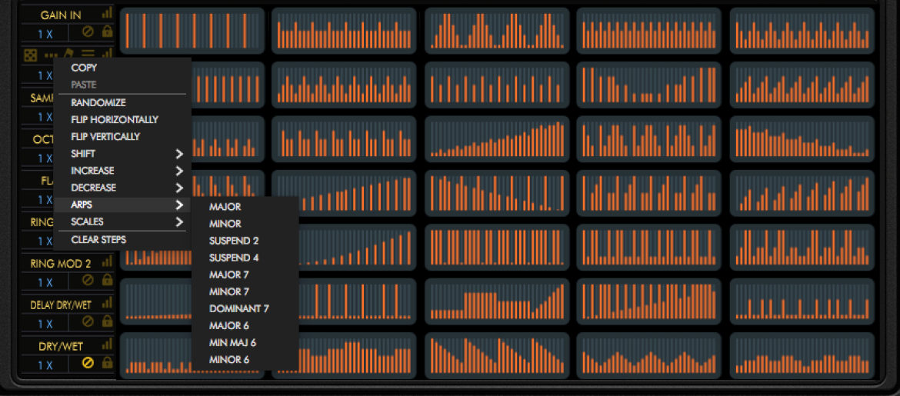Select the plateau-then-ramp step preset
The height and width of the screenshot is (396, 900).
(497, 302)
